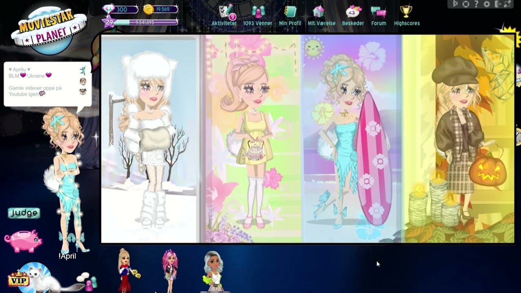Click the face icon in status bubble
The width and height of the screenshot is (521, 293).
point(83,81)
